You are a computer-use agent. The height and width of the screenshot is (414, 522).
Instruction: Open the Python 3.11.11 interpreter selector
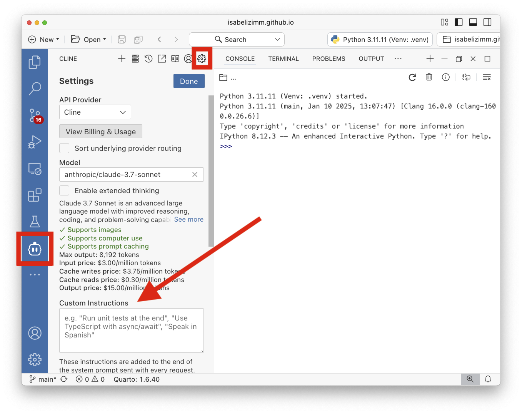pos(380,39)
